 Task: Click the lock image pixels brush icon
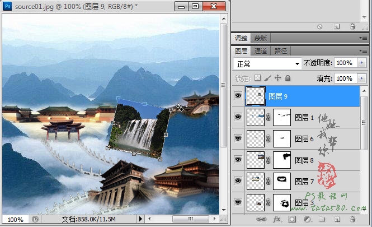click(x=267, y=78)
